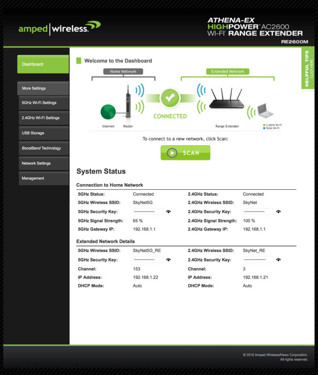Click the CONNECTED status text

(x=170, y=116)
